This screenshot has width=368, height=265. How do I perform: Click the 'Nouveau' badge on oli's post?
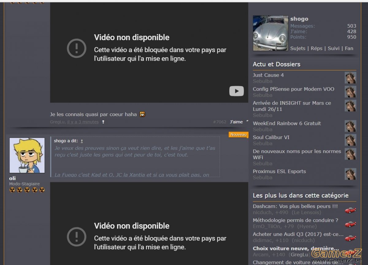tap(238, 135)
